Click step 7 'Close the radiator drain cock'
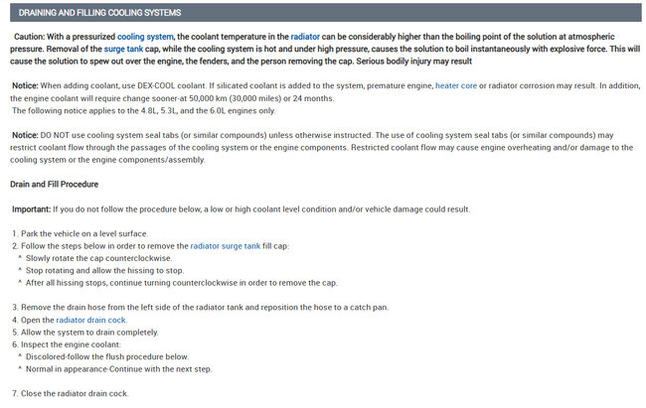Screen dimensions: 646x408 [x=75, y=393]
